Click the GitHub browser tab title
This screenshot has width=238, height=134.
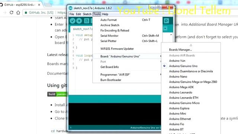(x=20, y=5)
